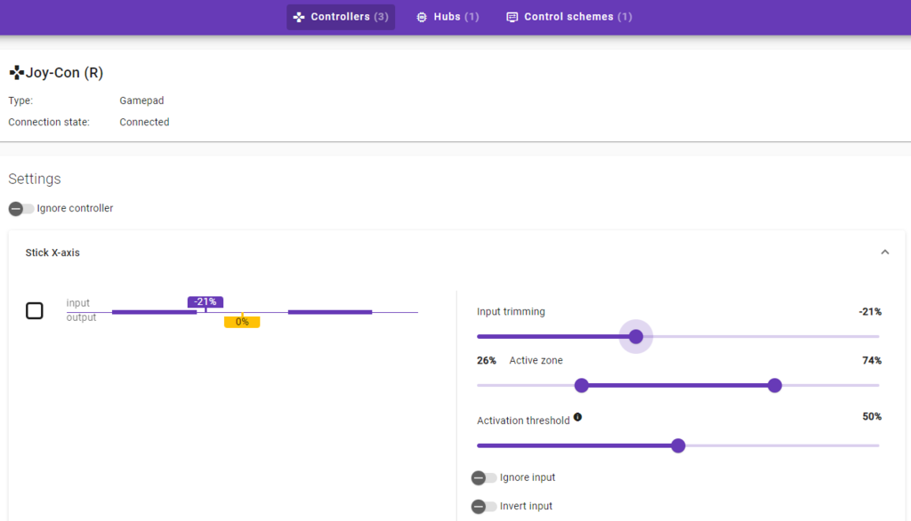Click the purple -21% input badge
Image resolution: width=911 pixels, height=521 pixels.
coord(205,301)
